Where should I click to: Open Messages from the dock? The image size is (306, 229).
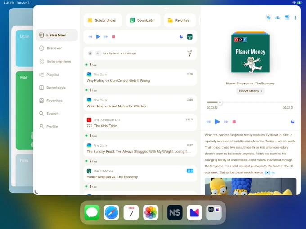(x=92, y=212)
